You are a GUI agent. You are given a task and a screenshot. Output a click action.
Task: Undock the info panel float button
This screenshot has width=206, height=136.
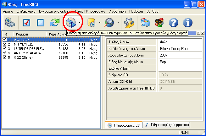(198, 33)
